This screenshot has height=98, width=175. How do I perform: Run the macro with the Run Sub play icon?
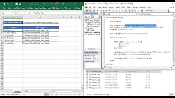117,11
